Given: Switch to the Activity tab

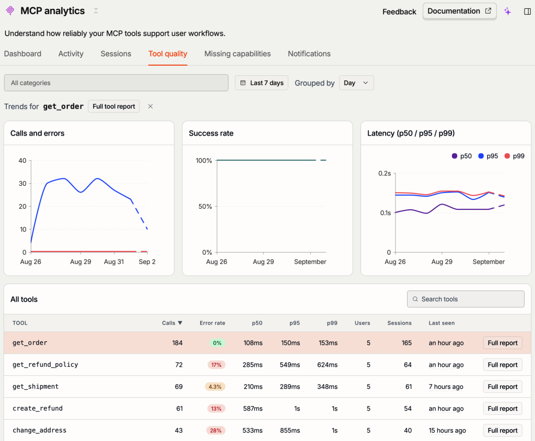Looking at the screenshot, I should (x=71, y=54).
